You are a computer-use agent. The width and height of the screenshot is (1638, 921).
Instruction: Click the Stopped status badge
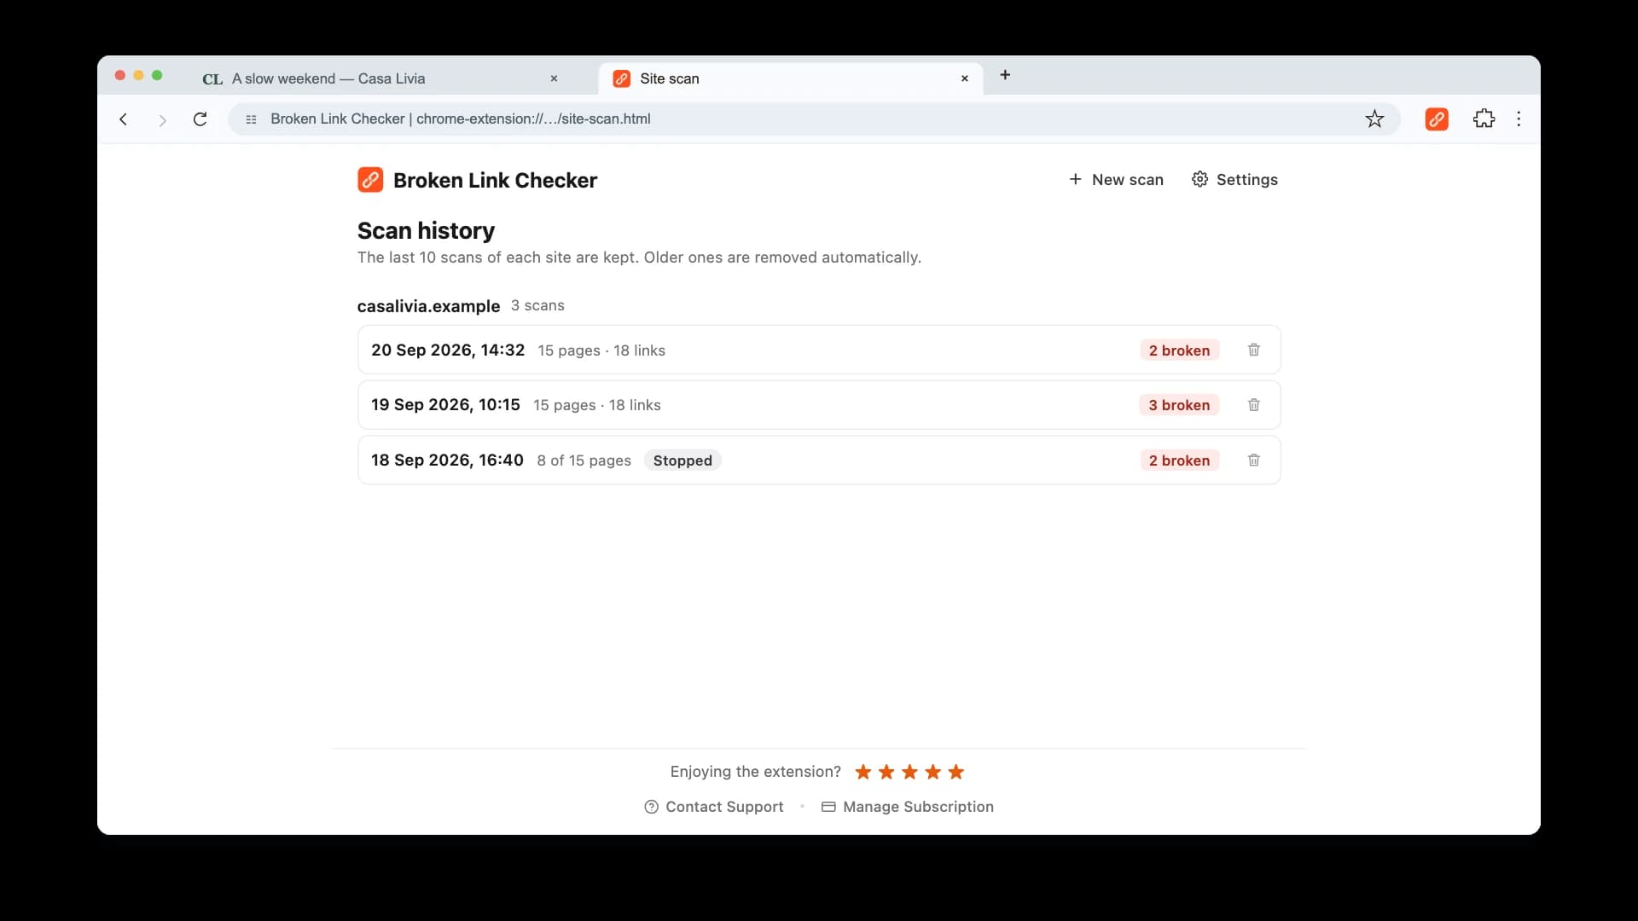(682, 460)
